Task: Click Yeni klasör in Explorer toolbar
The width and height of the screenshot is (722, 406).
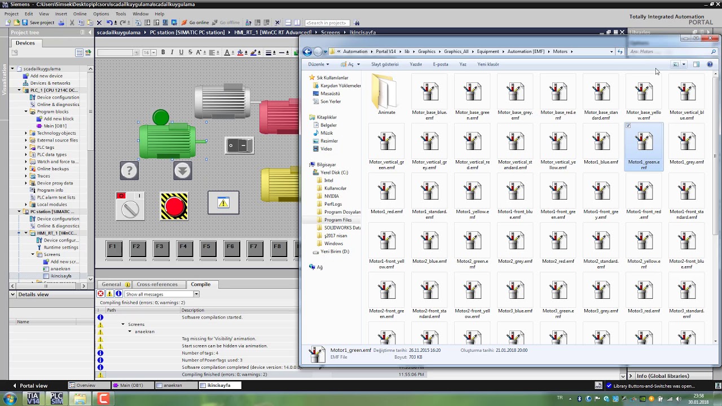Action: coord(488,64)
